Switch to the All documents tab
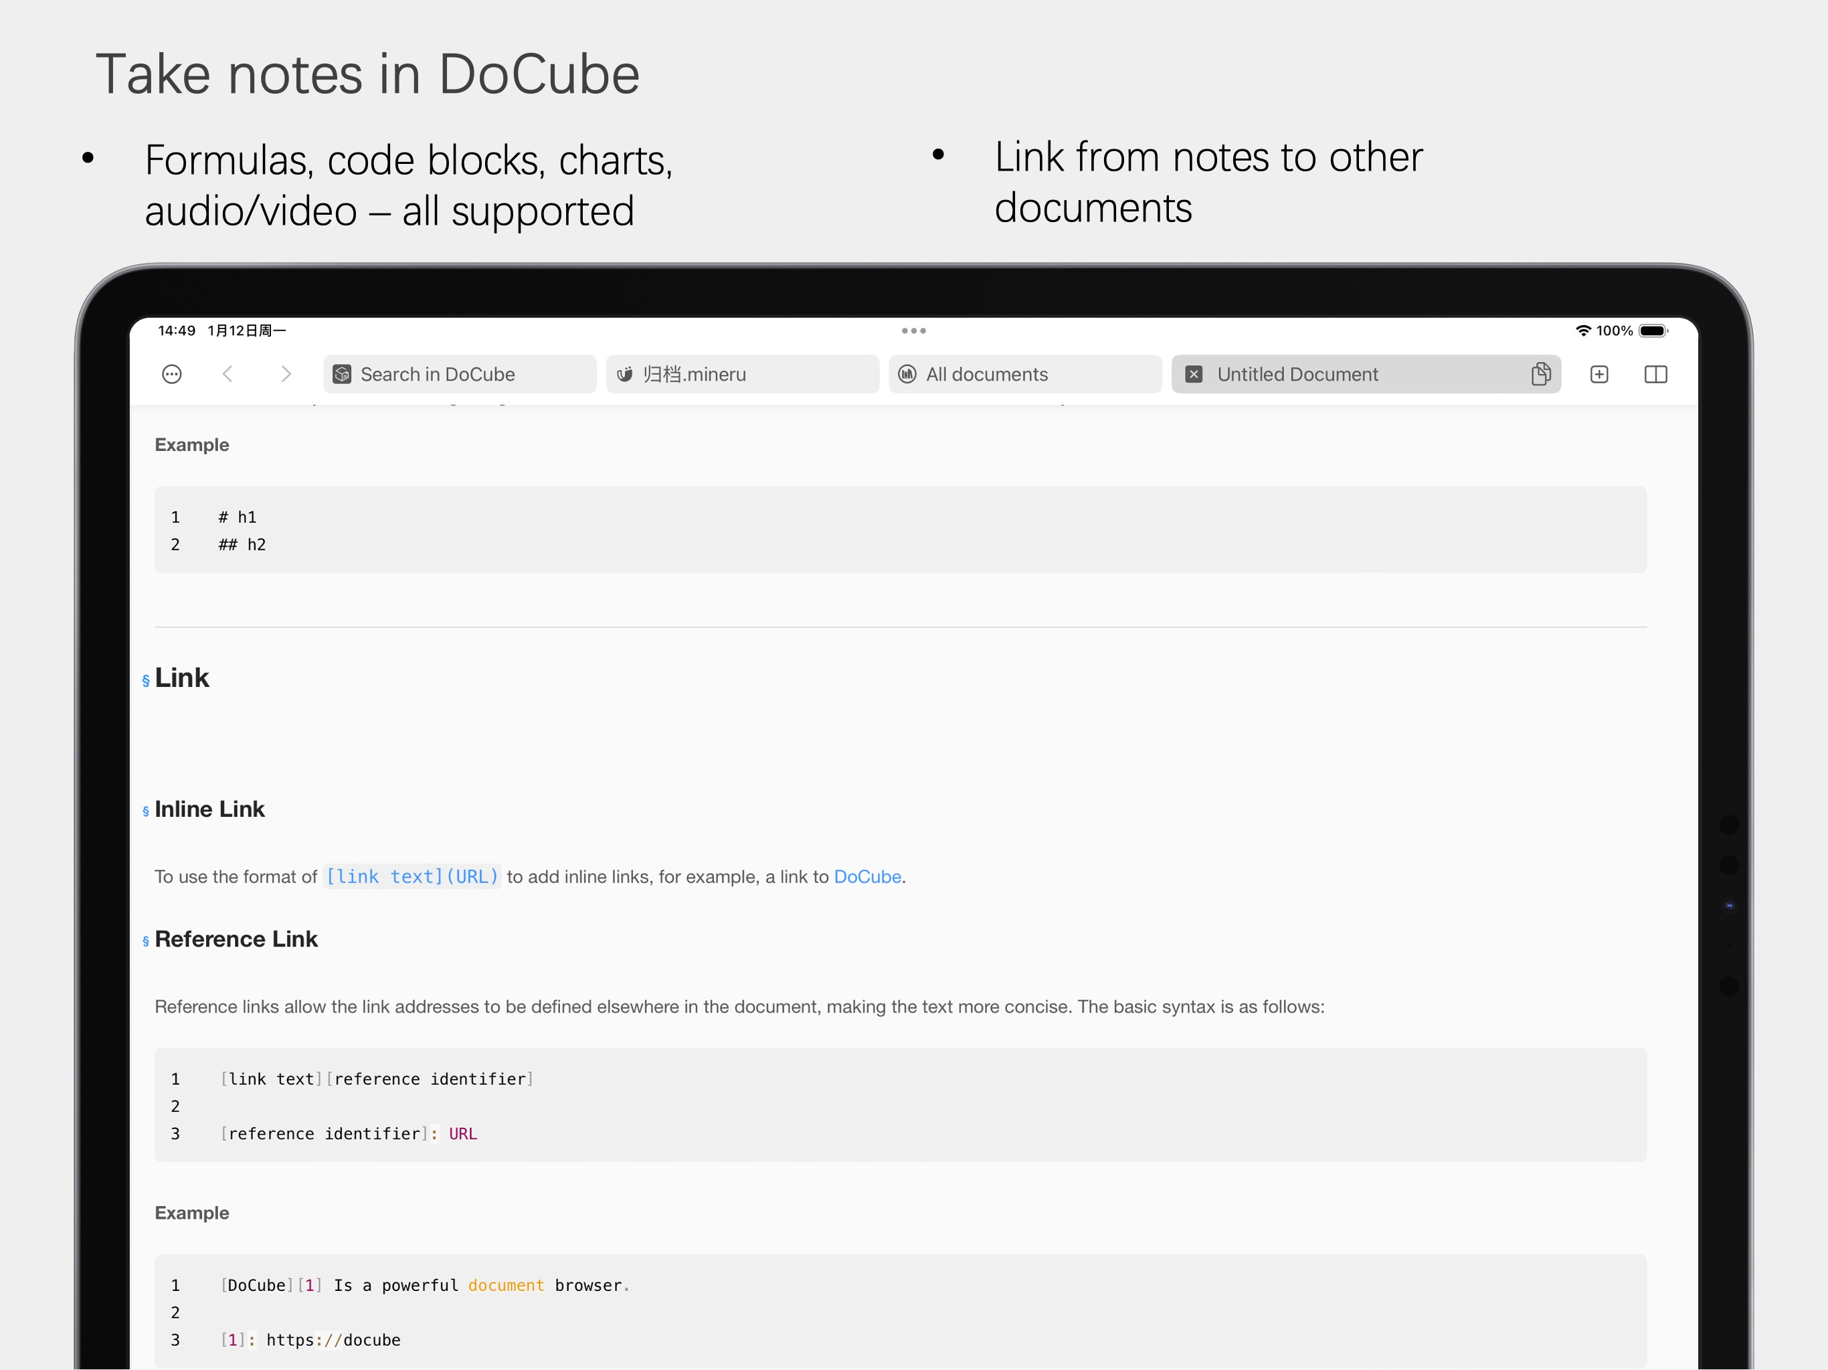1828x1370 pixels. 1025,375
